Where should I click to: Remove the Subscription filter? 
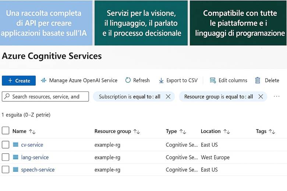(168, 97)
